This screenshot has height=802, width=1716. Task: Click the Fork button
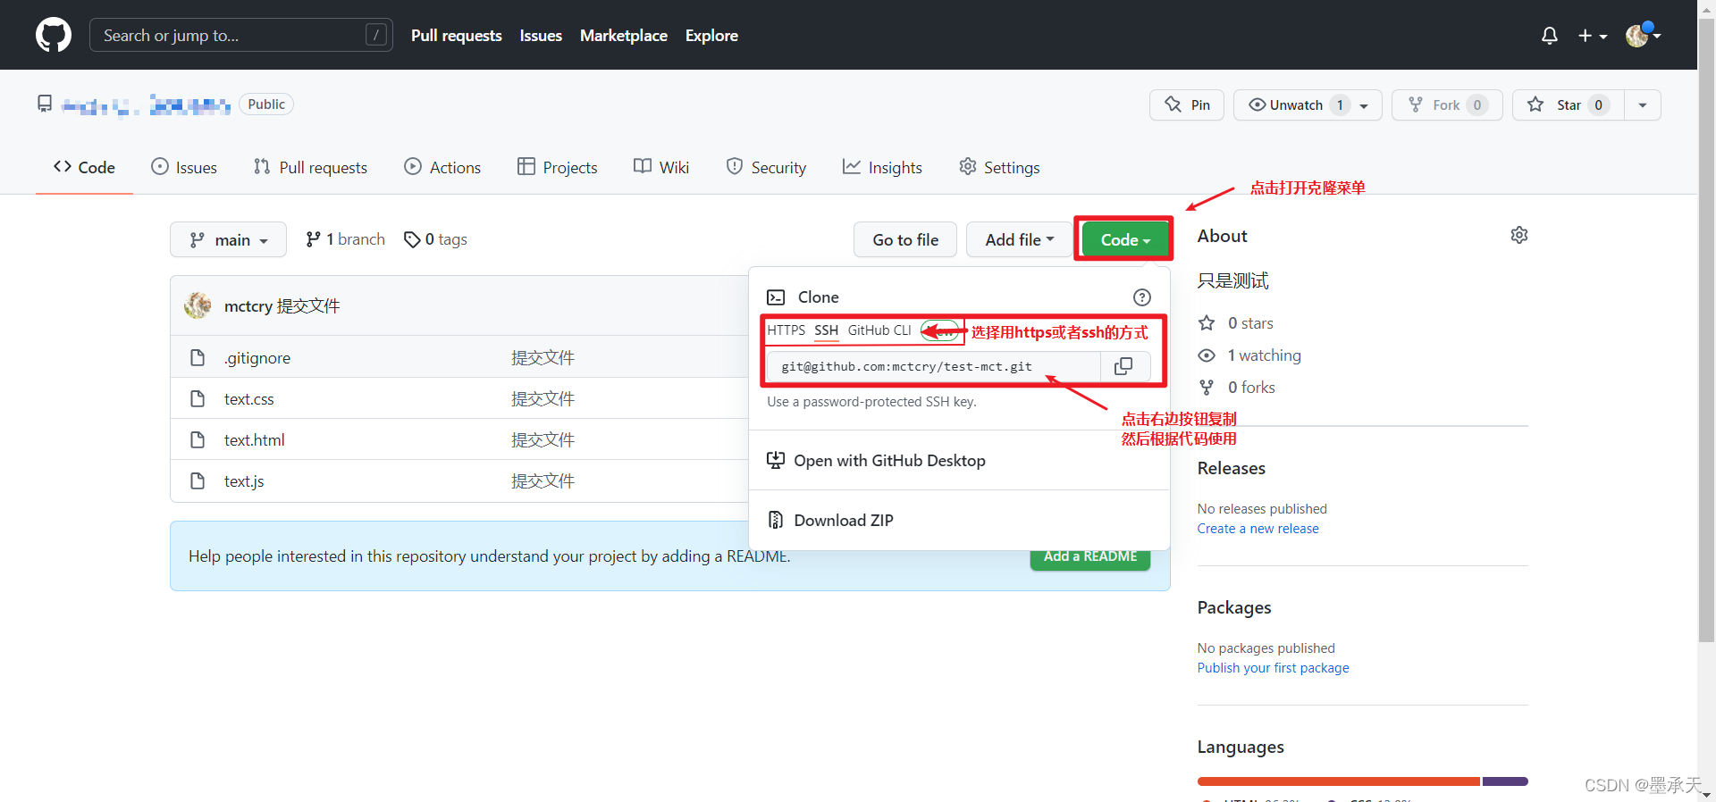tap(1447, 104)
